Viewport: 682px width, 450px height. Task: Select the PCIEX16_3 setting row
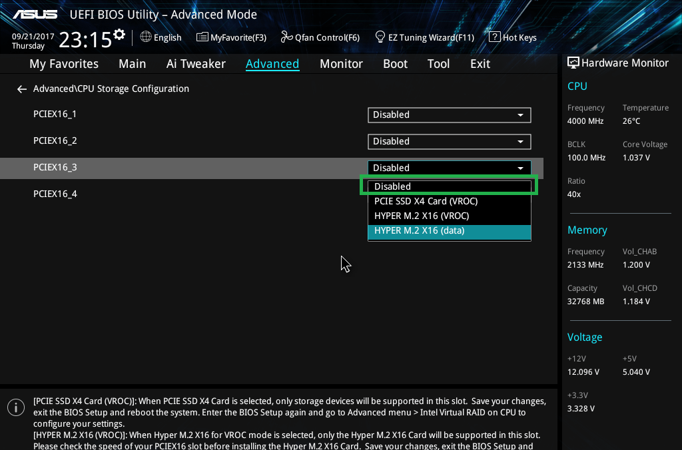[x=272, y=168]
